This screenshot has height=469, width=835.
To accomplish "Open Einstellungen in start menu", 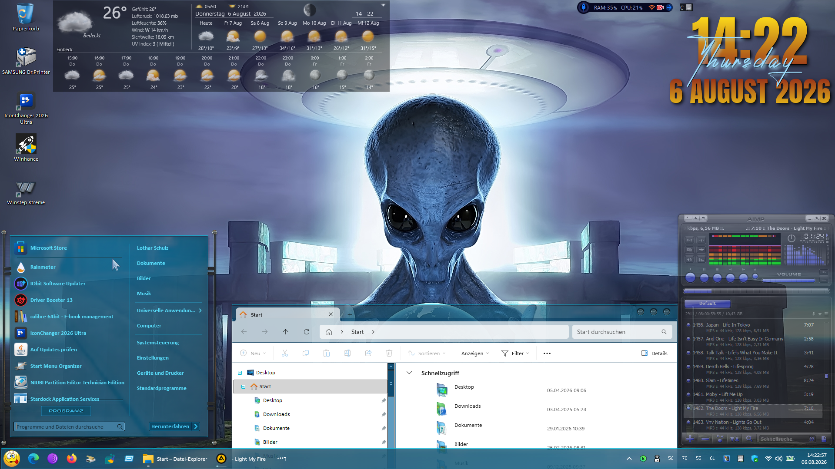I will tap(153, 358).
